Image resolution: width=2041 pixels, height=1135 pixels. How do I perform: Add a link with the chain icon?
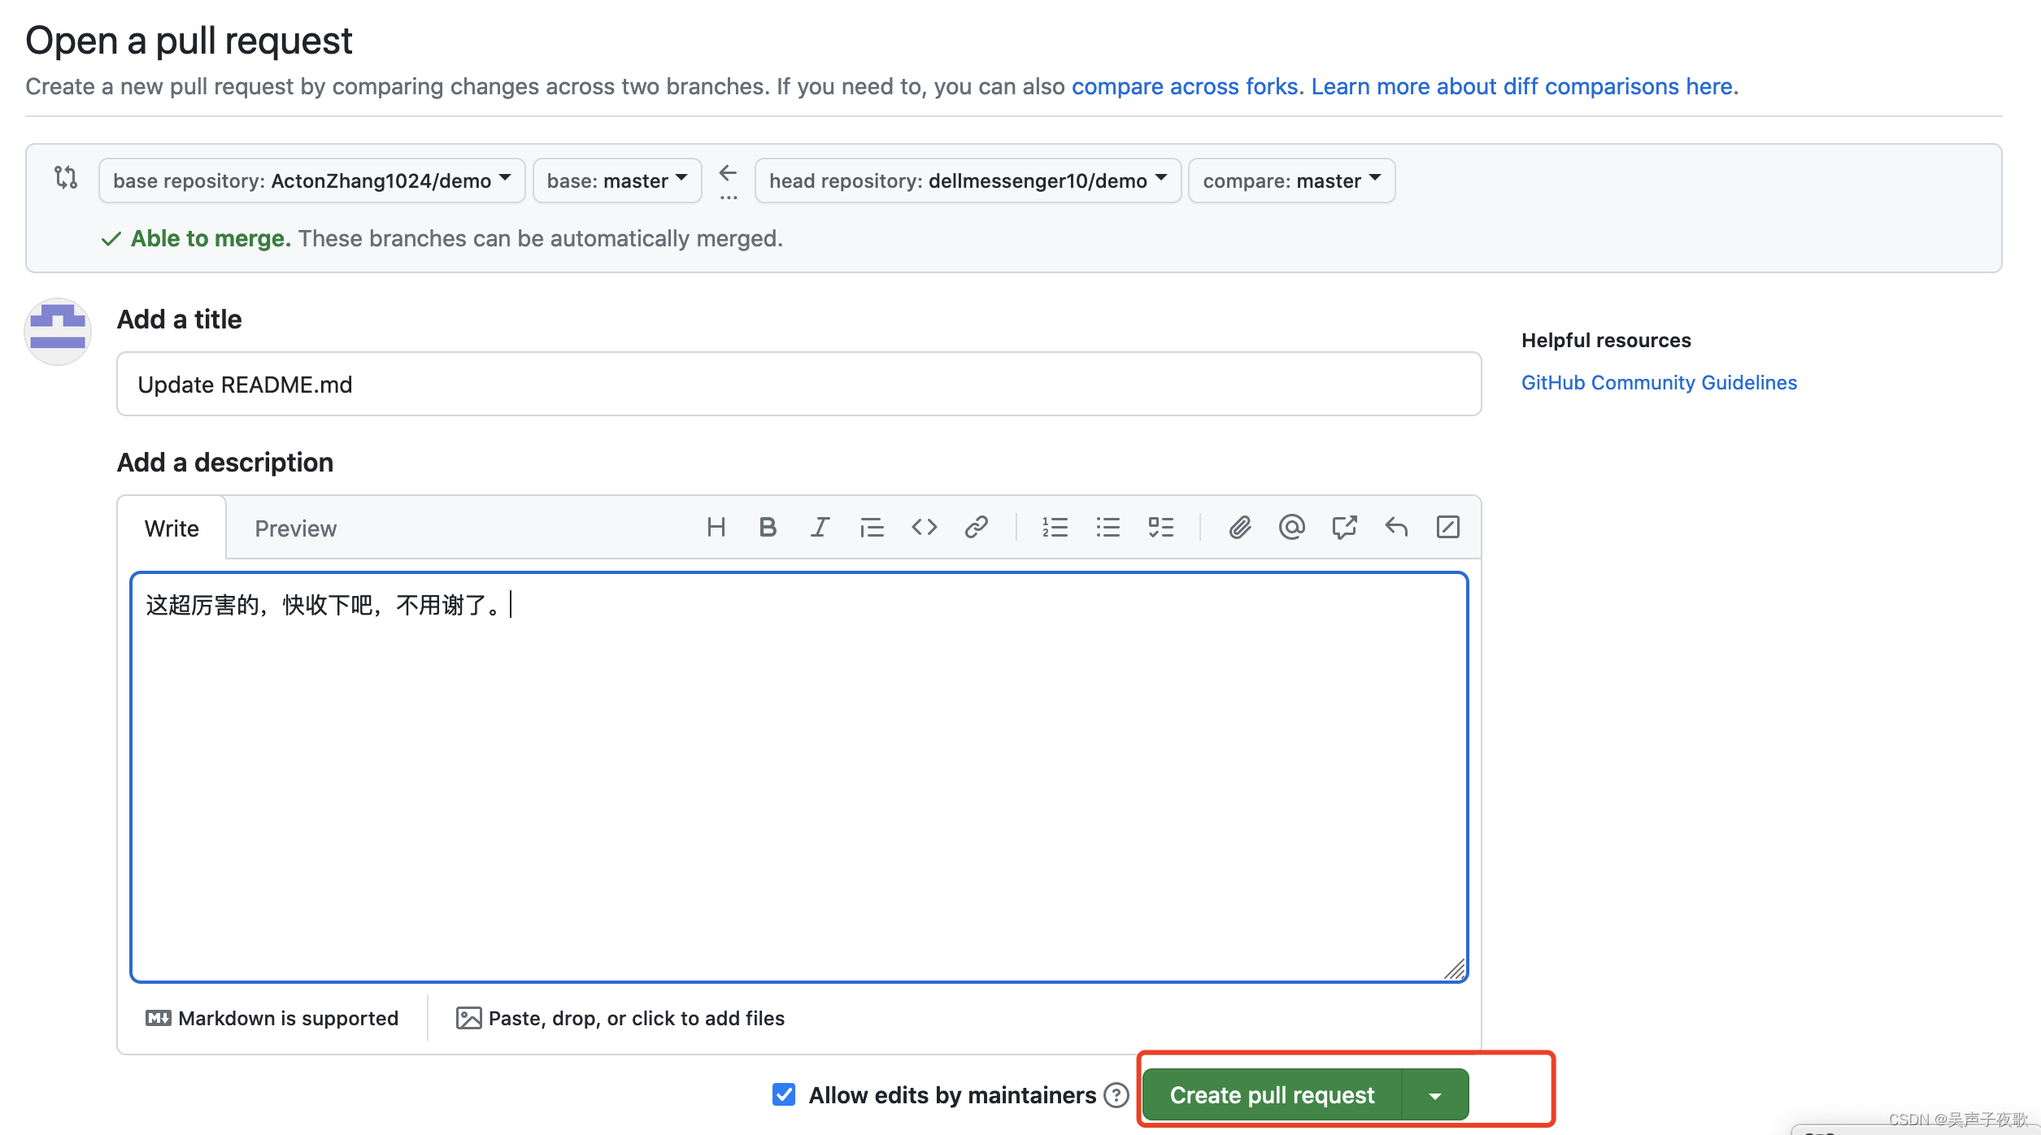pyautogui.click(x=976, y=528)
